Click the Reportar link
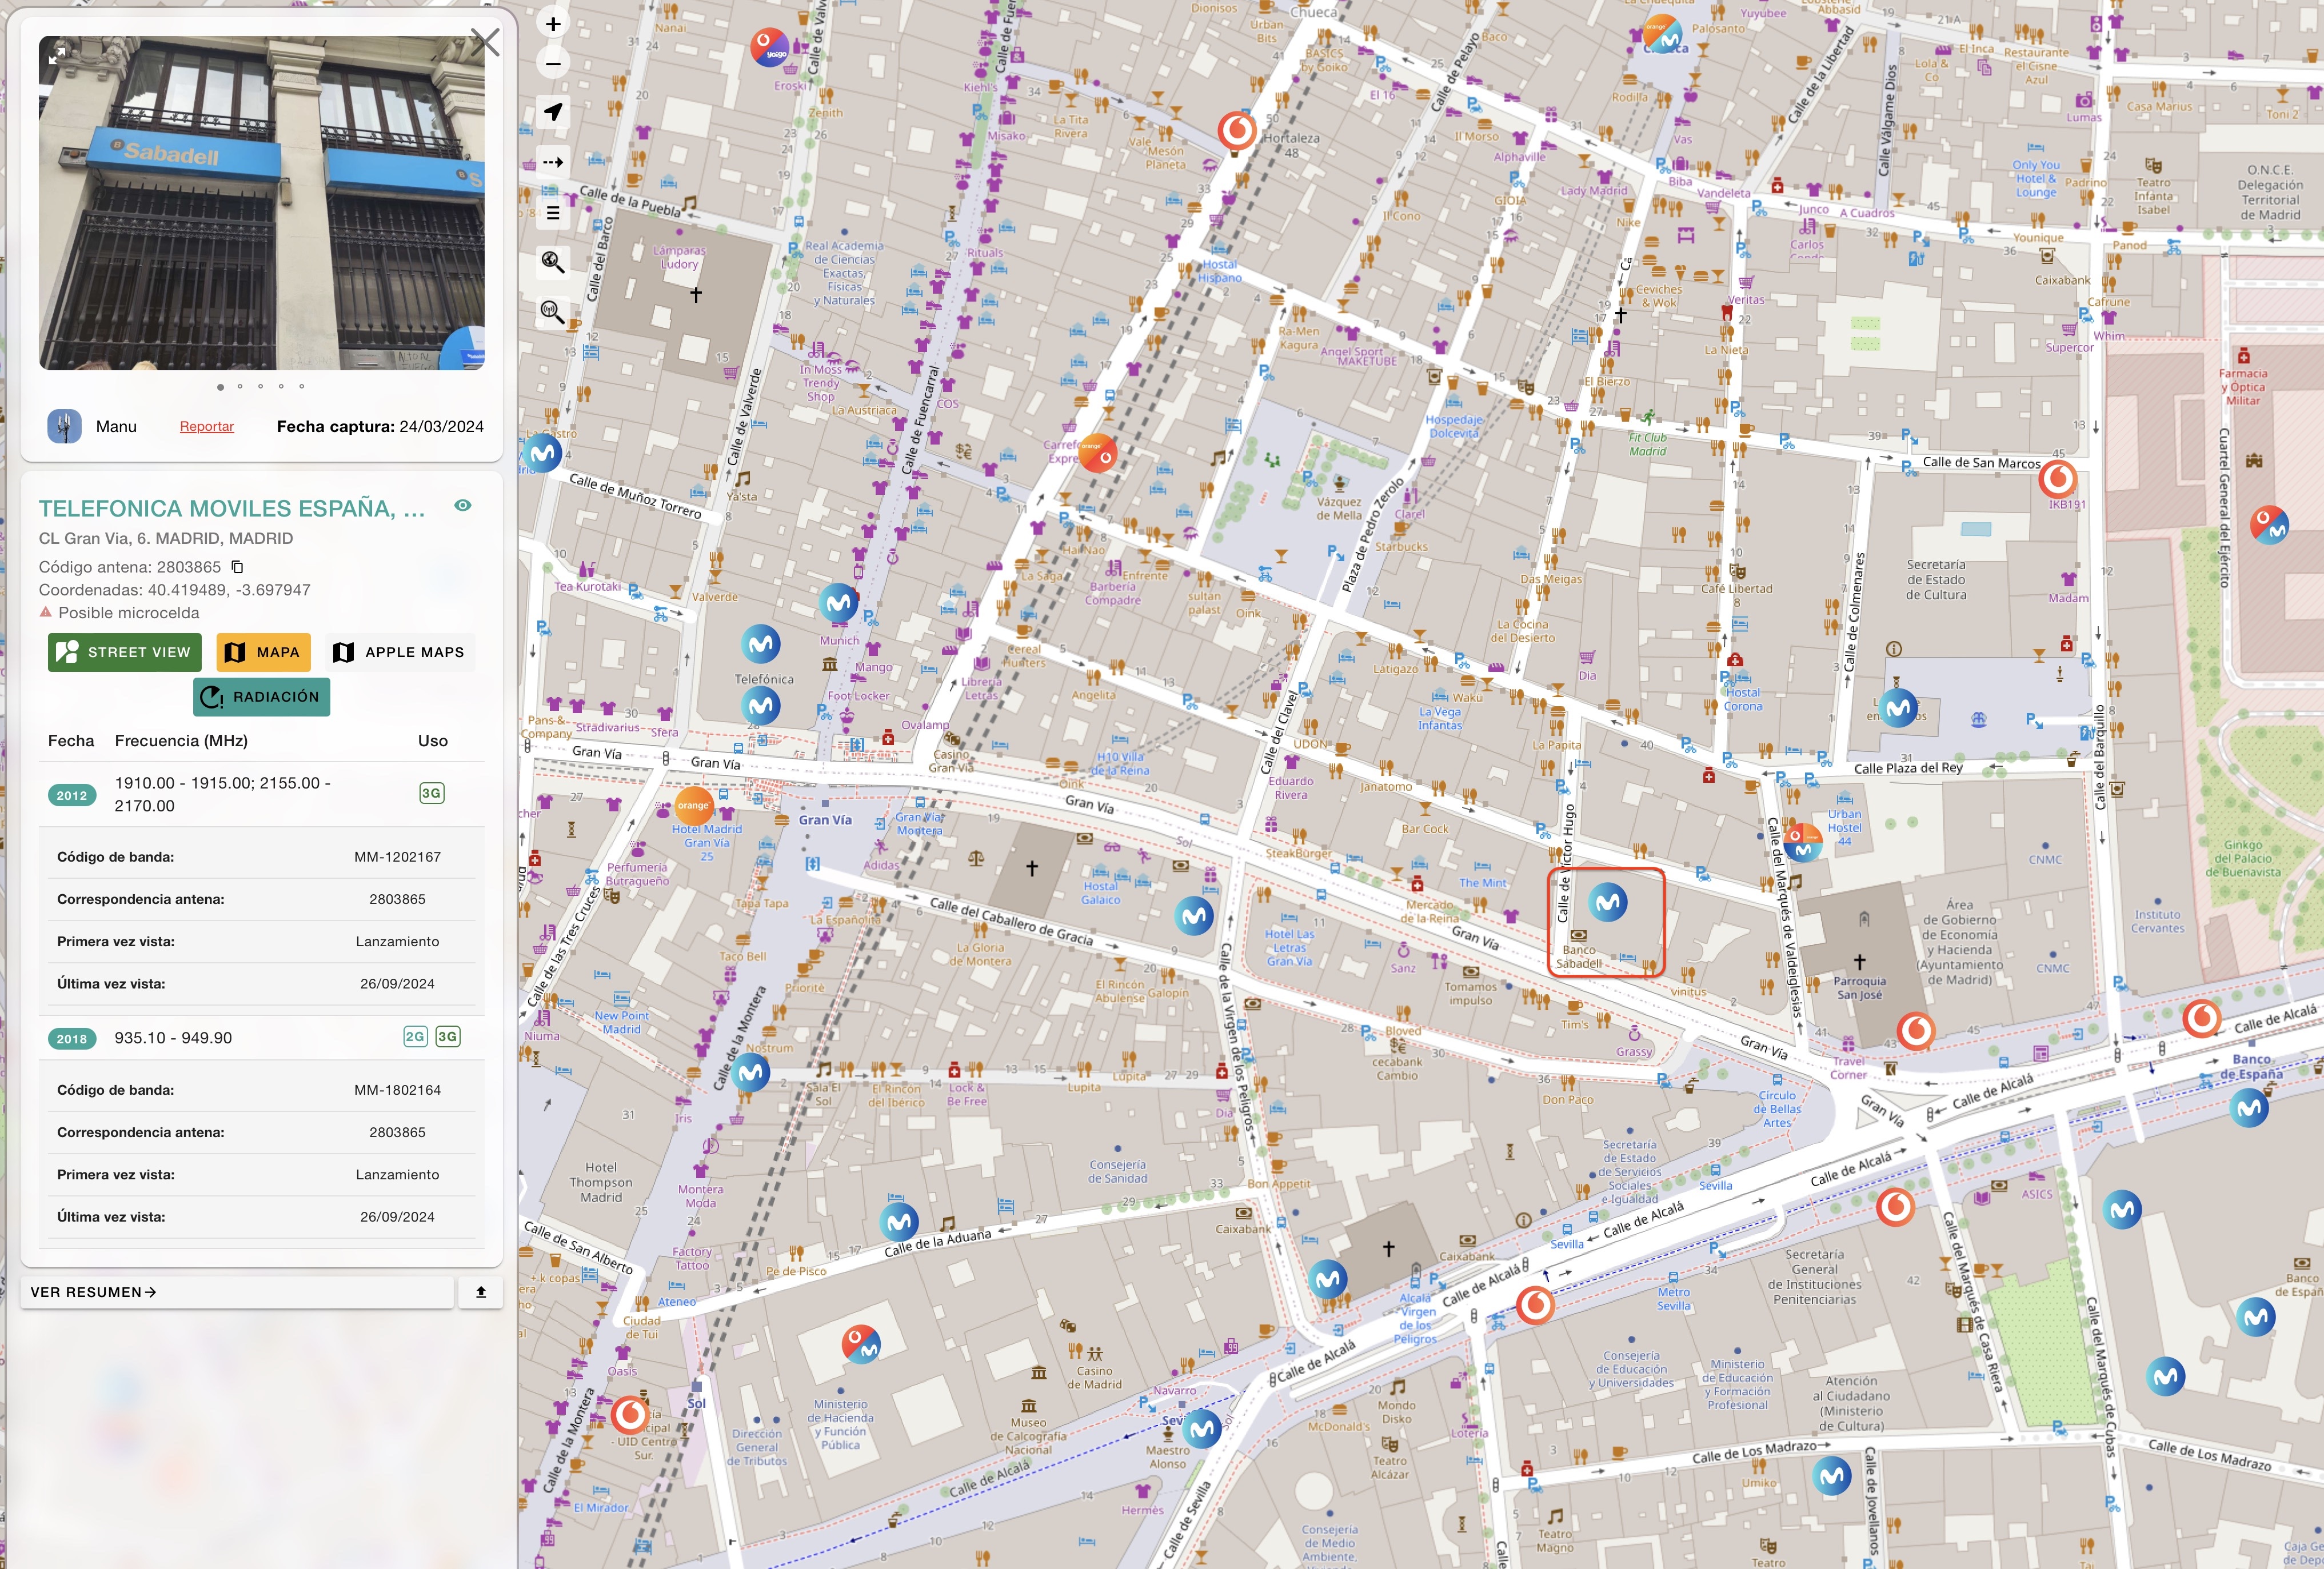 coord(207,427)
